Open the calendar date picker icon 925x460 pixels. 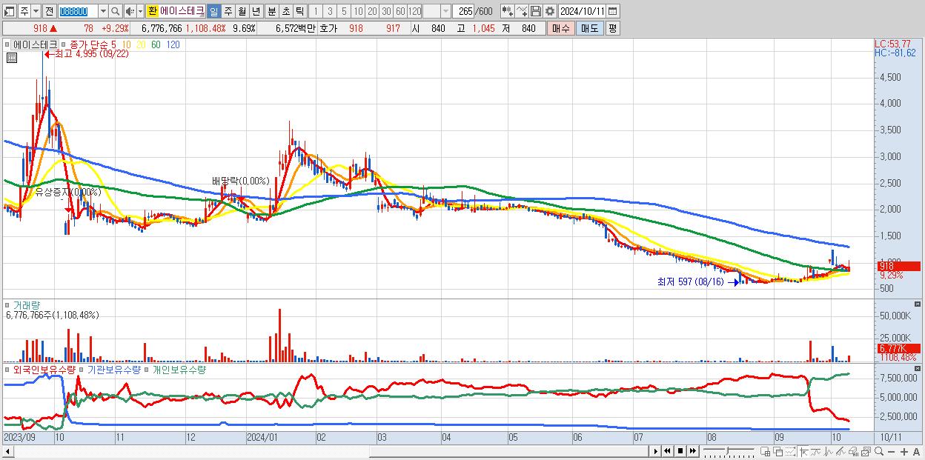click(x=612, y=11)
